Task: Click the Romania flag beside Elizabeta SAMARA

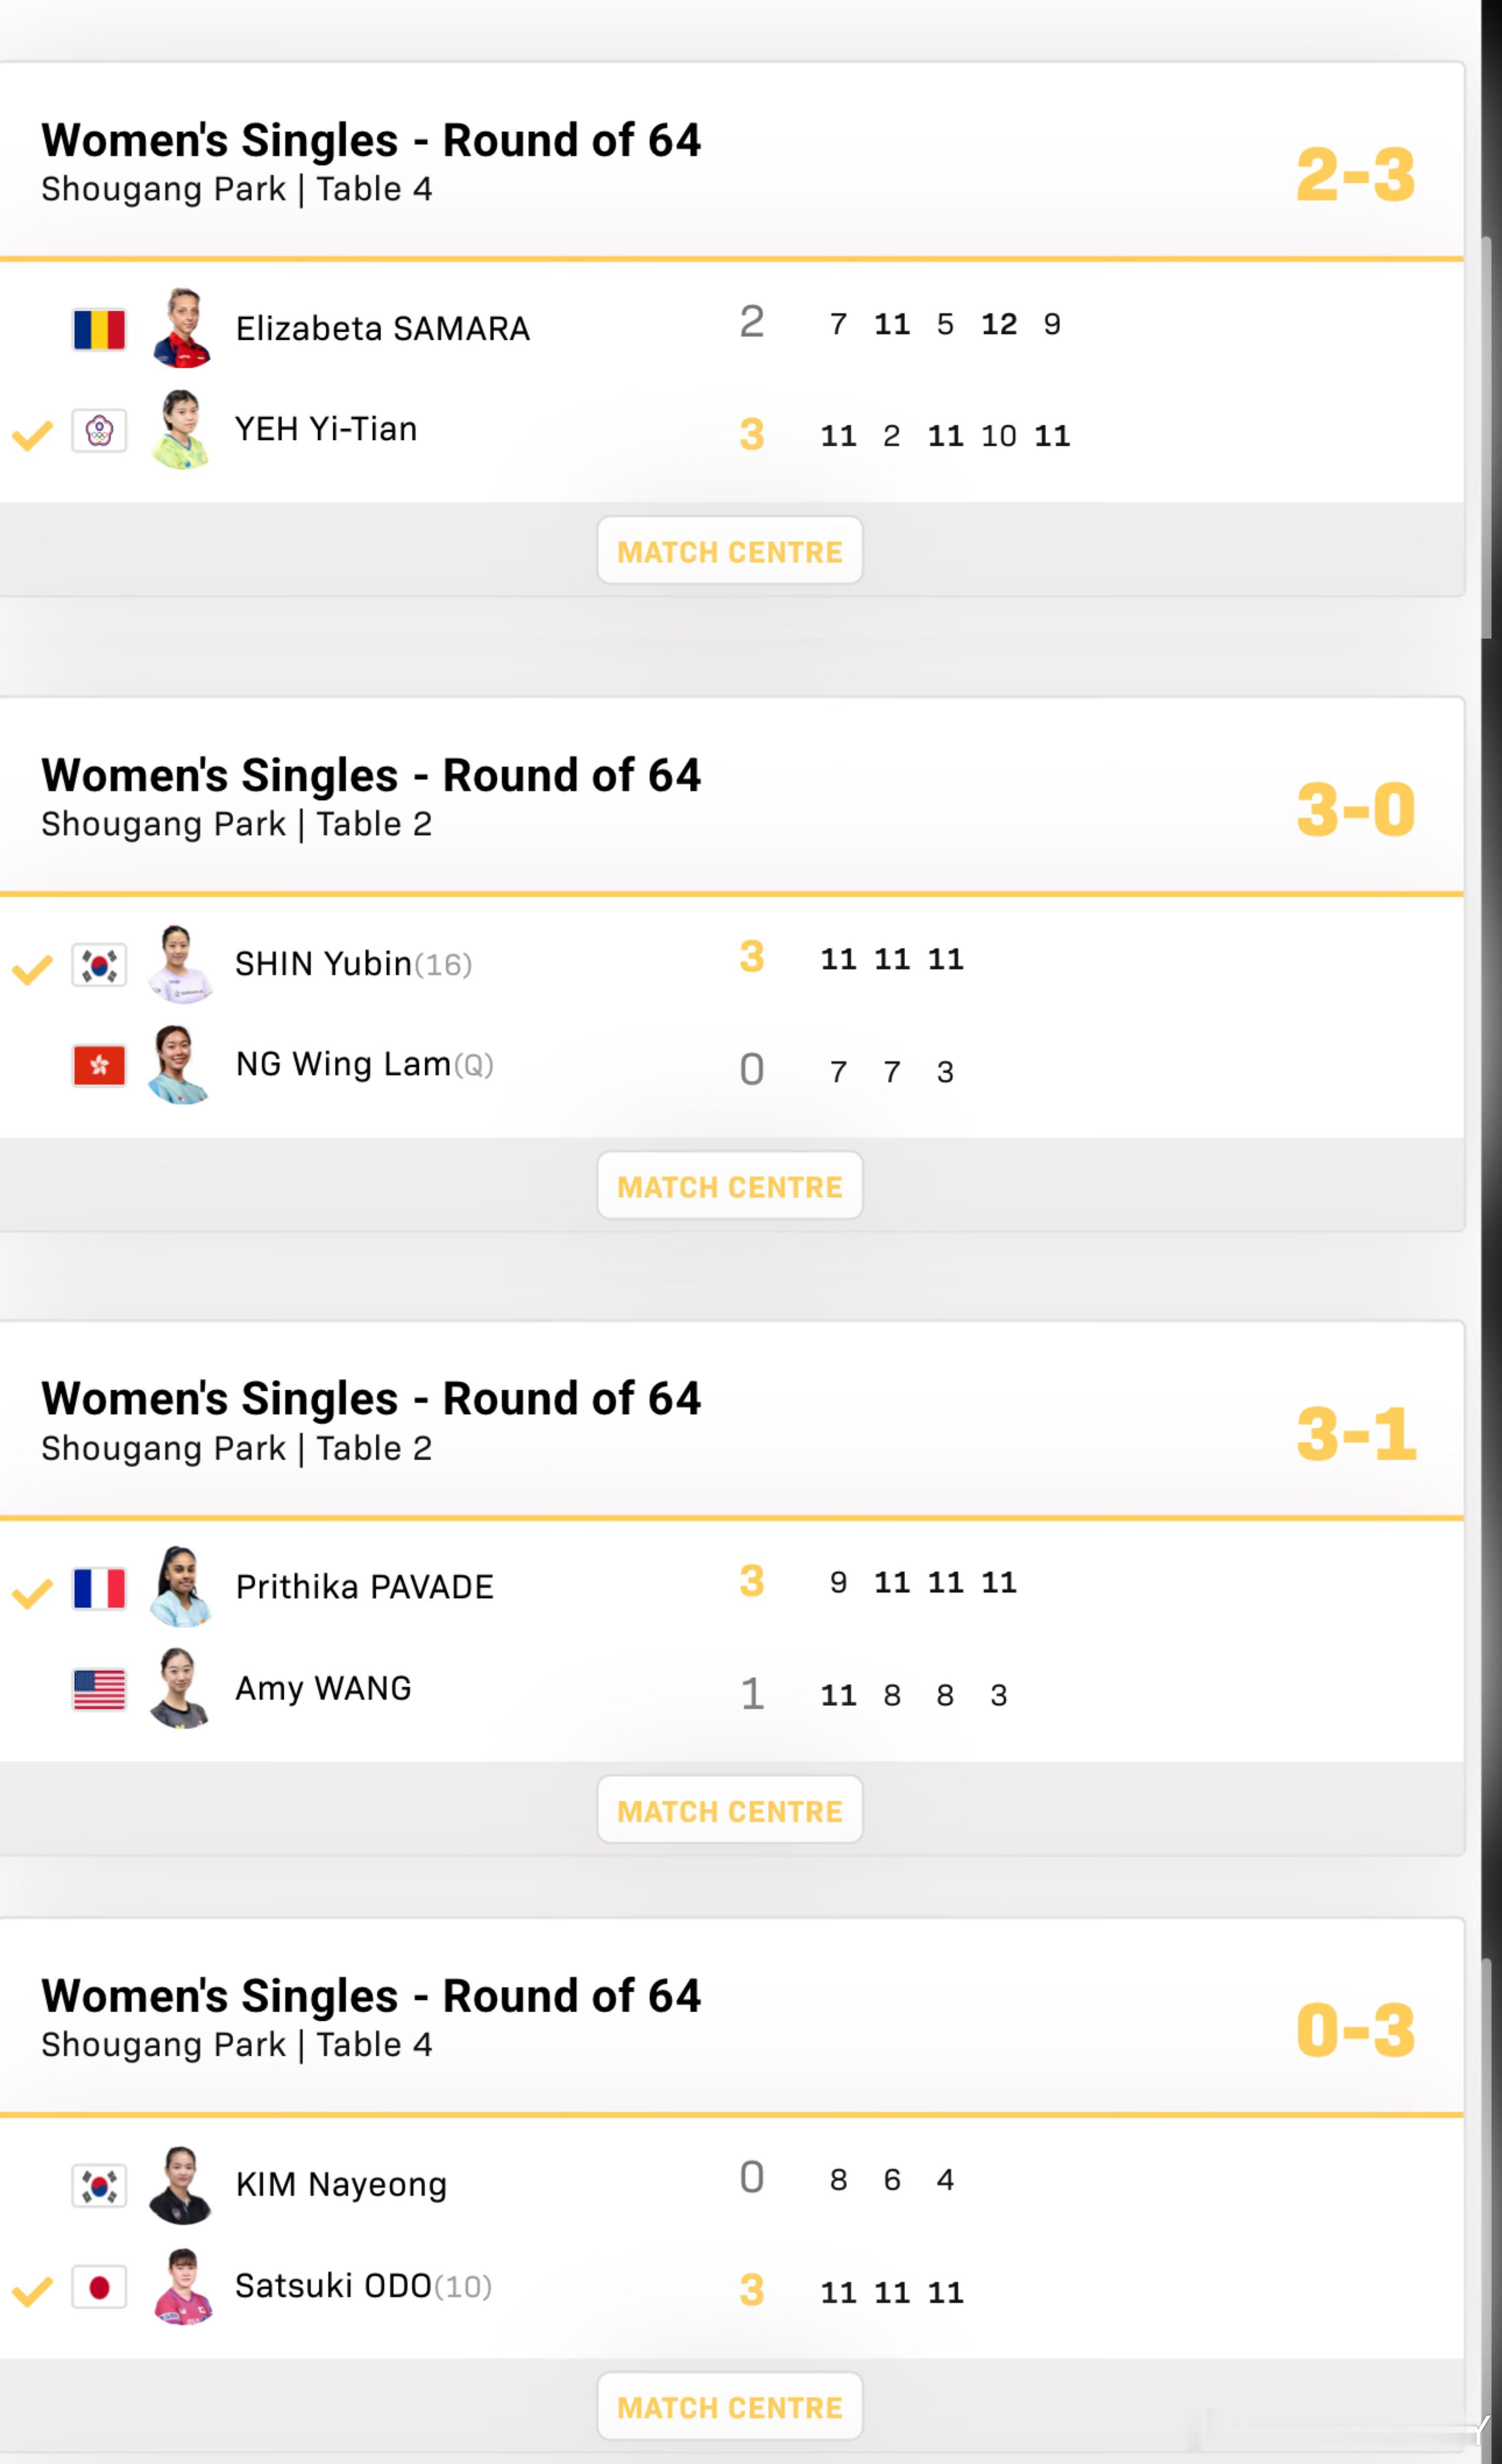Action: 99,330
